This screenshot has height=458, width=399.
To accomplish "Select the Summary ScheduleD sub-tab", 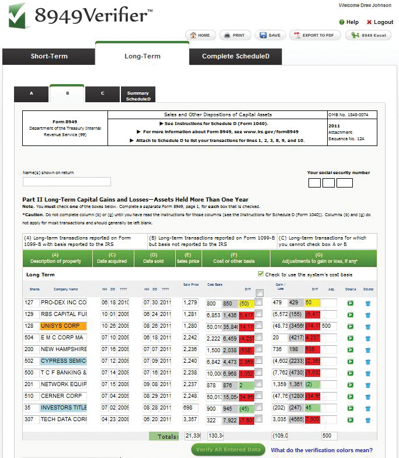I will [138, 96].
